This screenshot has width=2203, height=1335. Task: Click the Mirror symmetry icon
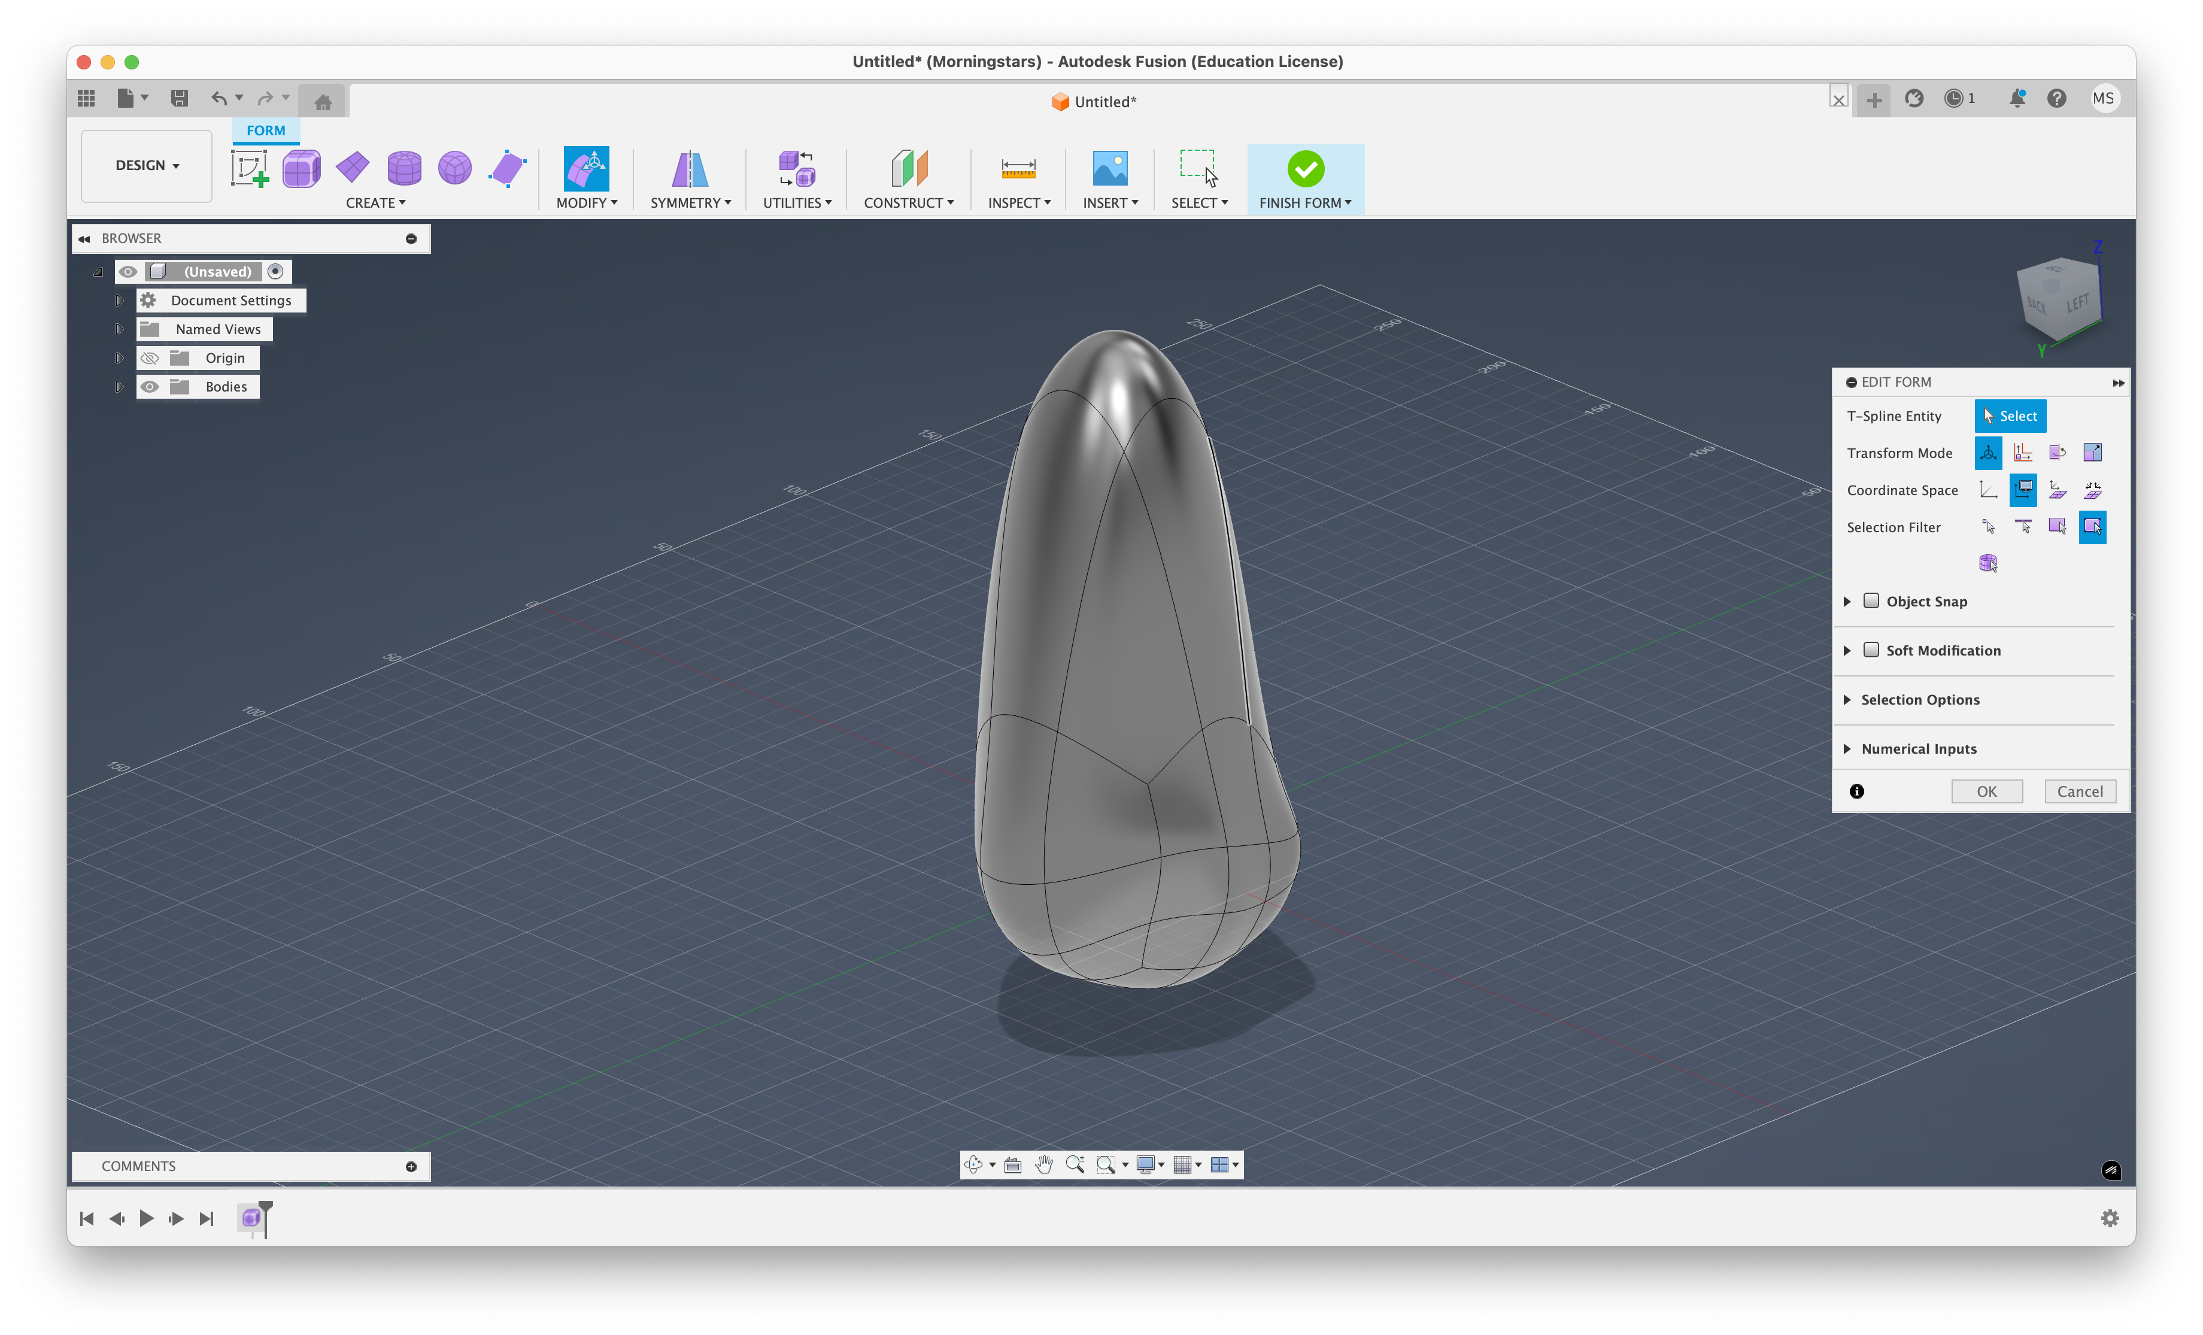point(689,168)
